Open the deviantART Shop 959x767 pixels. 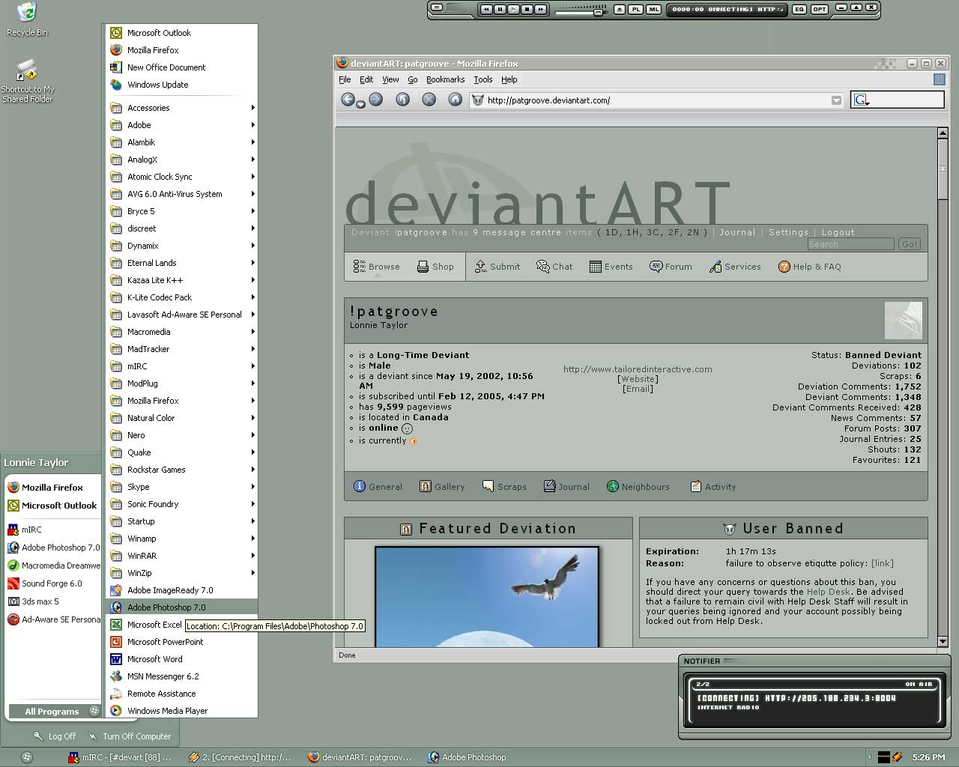435,267
